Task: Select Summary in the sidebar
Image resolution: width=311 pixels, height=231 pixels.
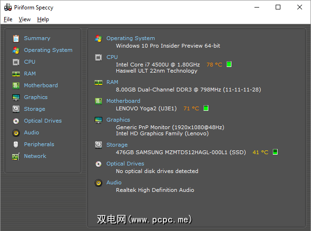Action: click(x=37, y=38)
